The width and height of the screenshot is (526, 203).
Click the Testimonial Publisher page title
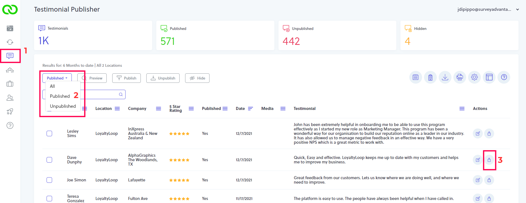67,9
